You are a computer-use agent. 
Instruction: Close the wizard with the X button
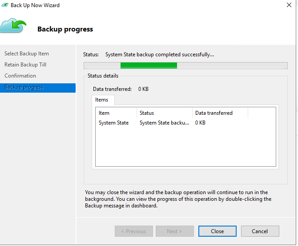click(289, 5)
